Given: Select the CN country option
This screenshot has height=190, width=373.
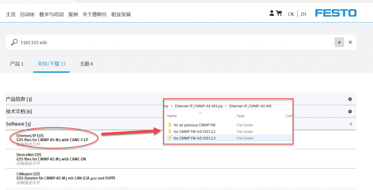Looking at the screenshot, I should tap(291, 14).
